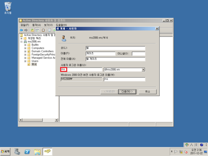The height and width of the screenshot is (156, 208).
Task: Expand the Domain Controllers OU
Action: [25, 51]
